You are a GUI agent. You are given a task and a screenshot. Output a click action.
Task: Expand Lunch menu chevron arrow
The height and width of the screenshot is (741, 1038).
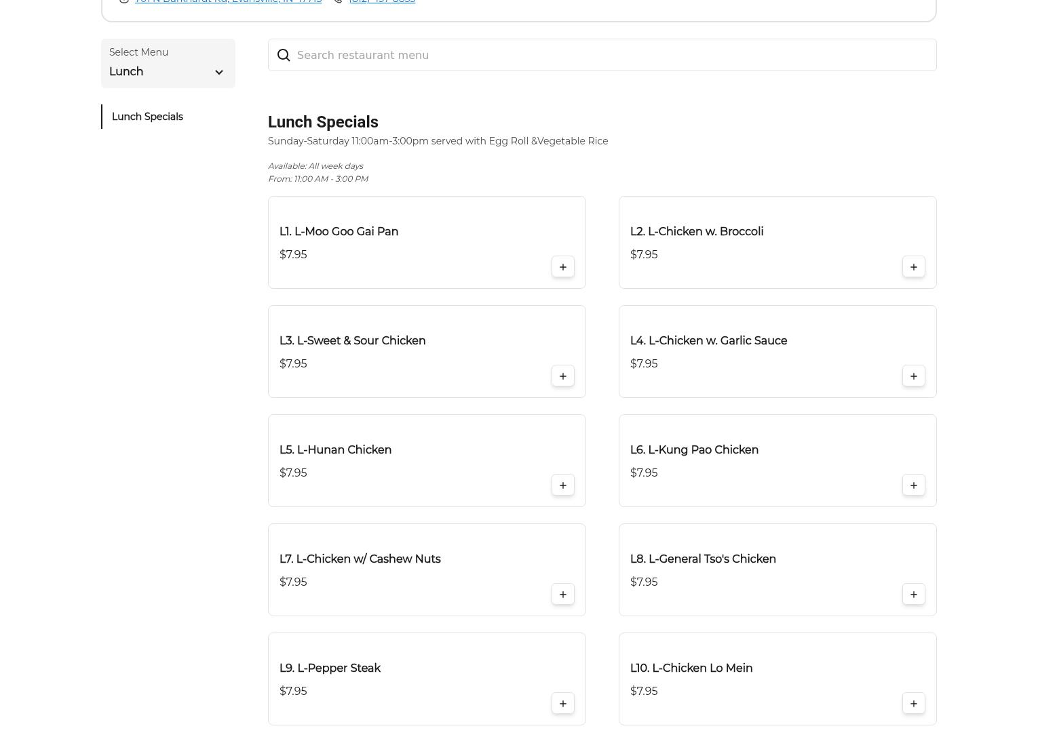click(x=218, y=73)
